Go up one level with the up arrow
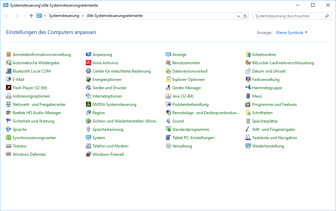 point(31,16)
